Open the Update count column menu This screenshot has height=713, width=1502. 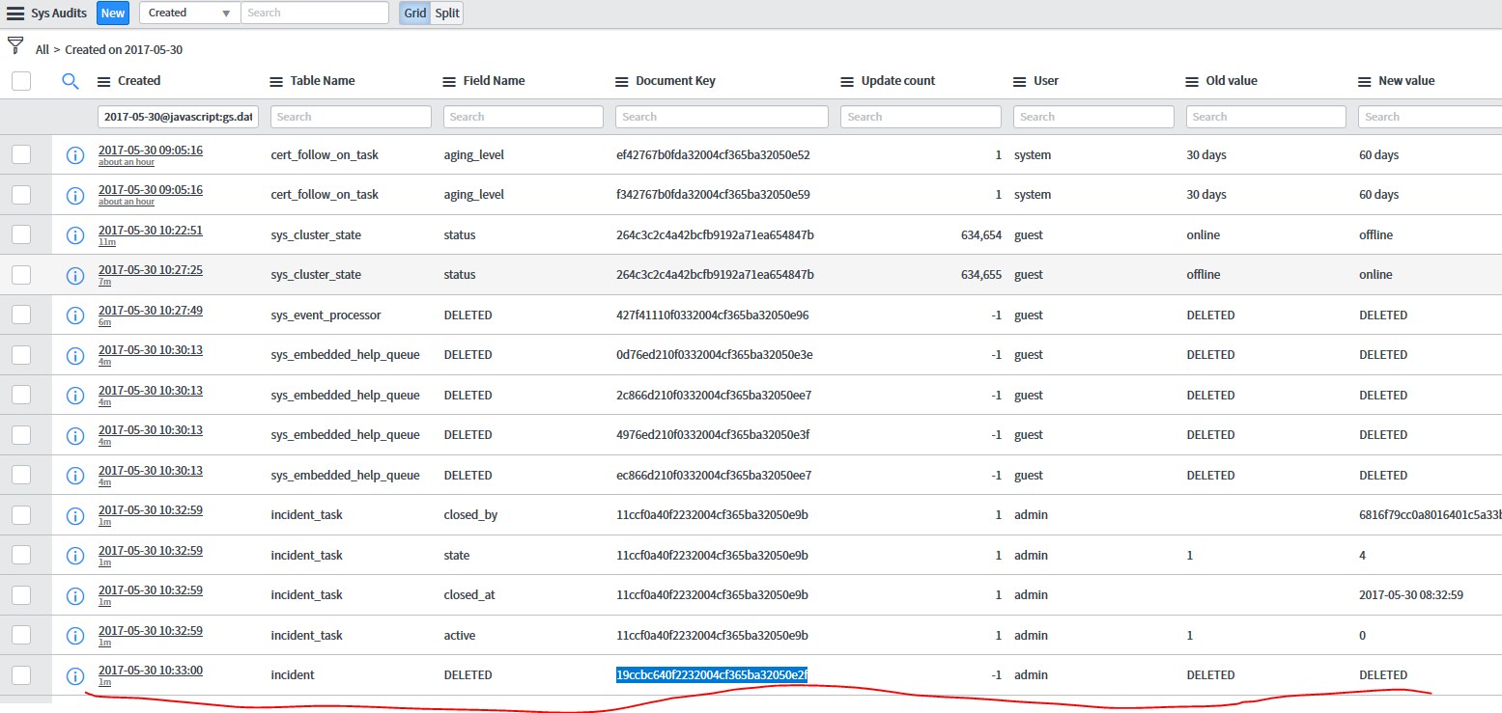[847, 81]
